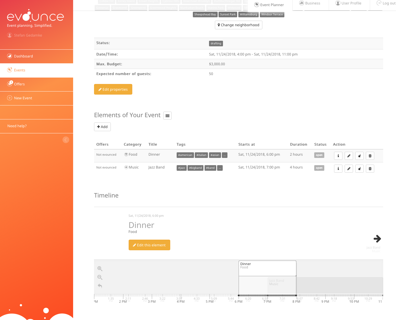Click the #bigband tag

(x=196, y=168)
